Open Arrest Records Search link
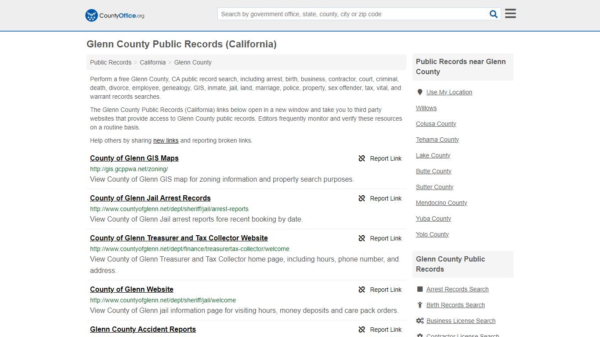Image resolution: width=600 pixels, height=337 pixels. pos(457,289)
